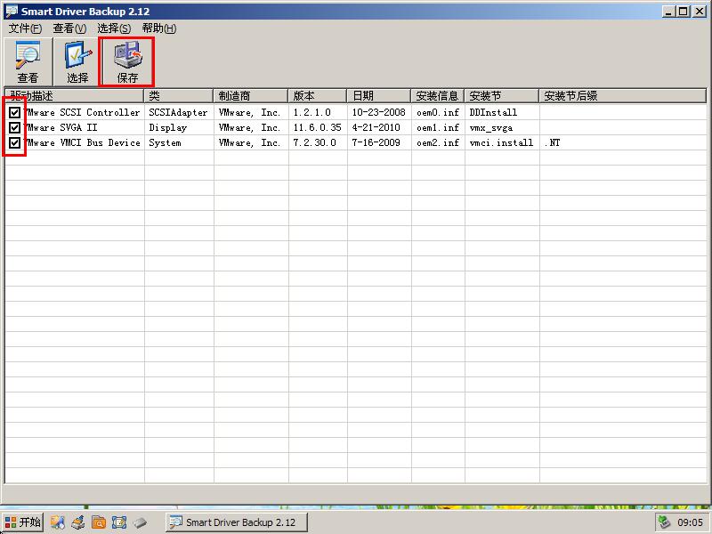Image resolution: width=712 pixels, height=534 pixels.
Task: Open the 帮助(H) menu
Action: click(159, 28)
